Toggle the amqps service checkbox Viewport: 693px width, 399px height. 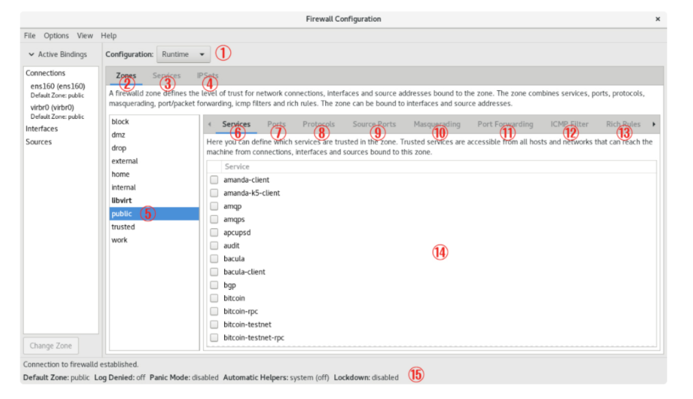click(215, 219)
